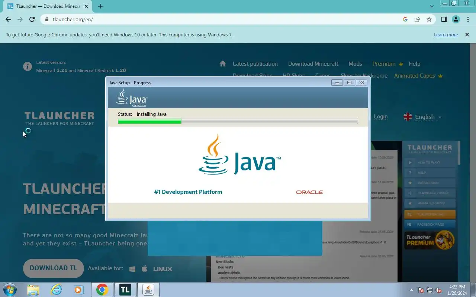Viewport: 476px width, 297px height.
Task: Open the volume tray icon
Action: coord(438,290)
